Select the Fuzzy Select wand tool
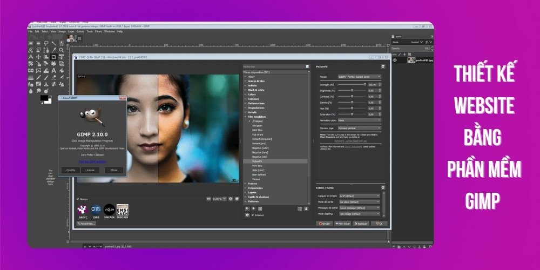 (x=53, y=43)
